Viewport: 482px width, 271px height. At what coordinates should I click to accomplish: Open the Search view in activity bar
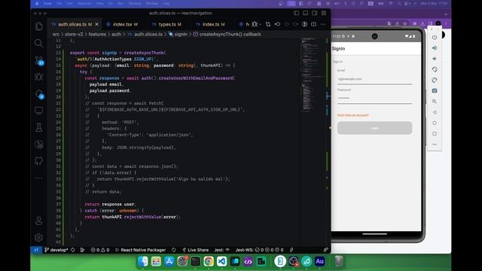(38, 43)
